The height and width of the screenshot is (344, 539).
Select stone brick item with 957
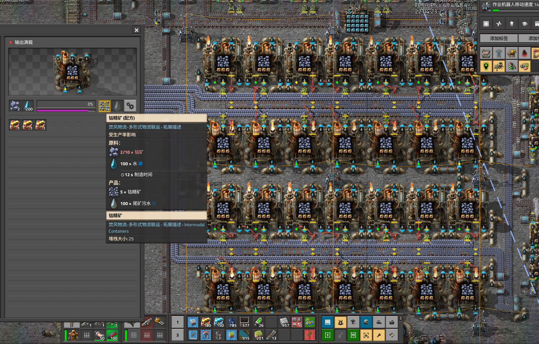click(x=284, y=322)
